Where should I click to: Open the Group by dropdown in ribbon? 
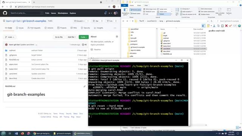click(x=185, y=9)
